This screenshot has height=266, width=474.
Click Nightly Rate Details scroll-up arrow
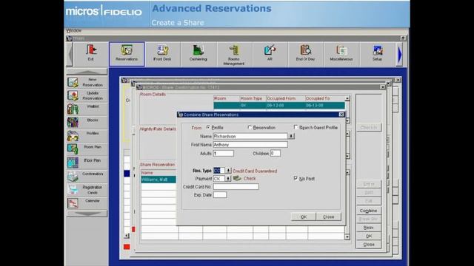(x=347, y=134)
